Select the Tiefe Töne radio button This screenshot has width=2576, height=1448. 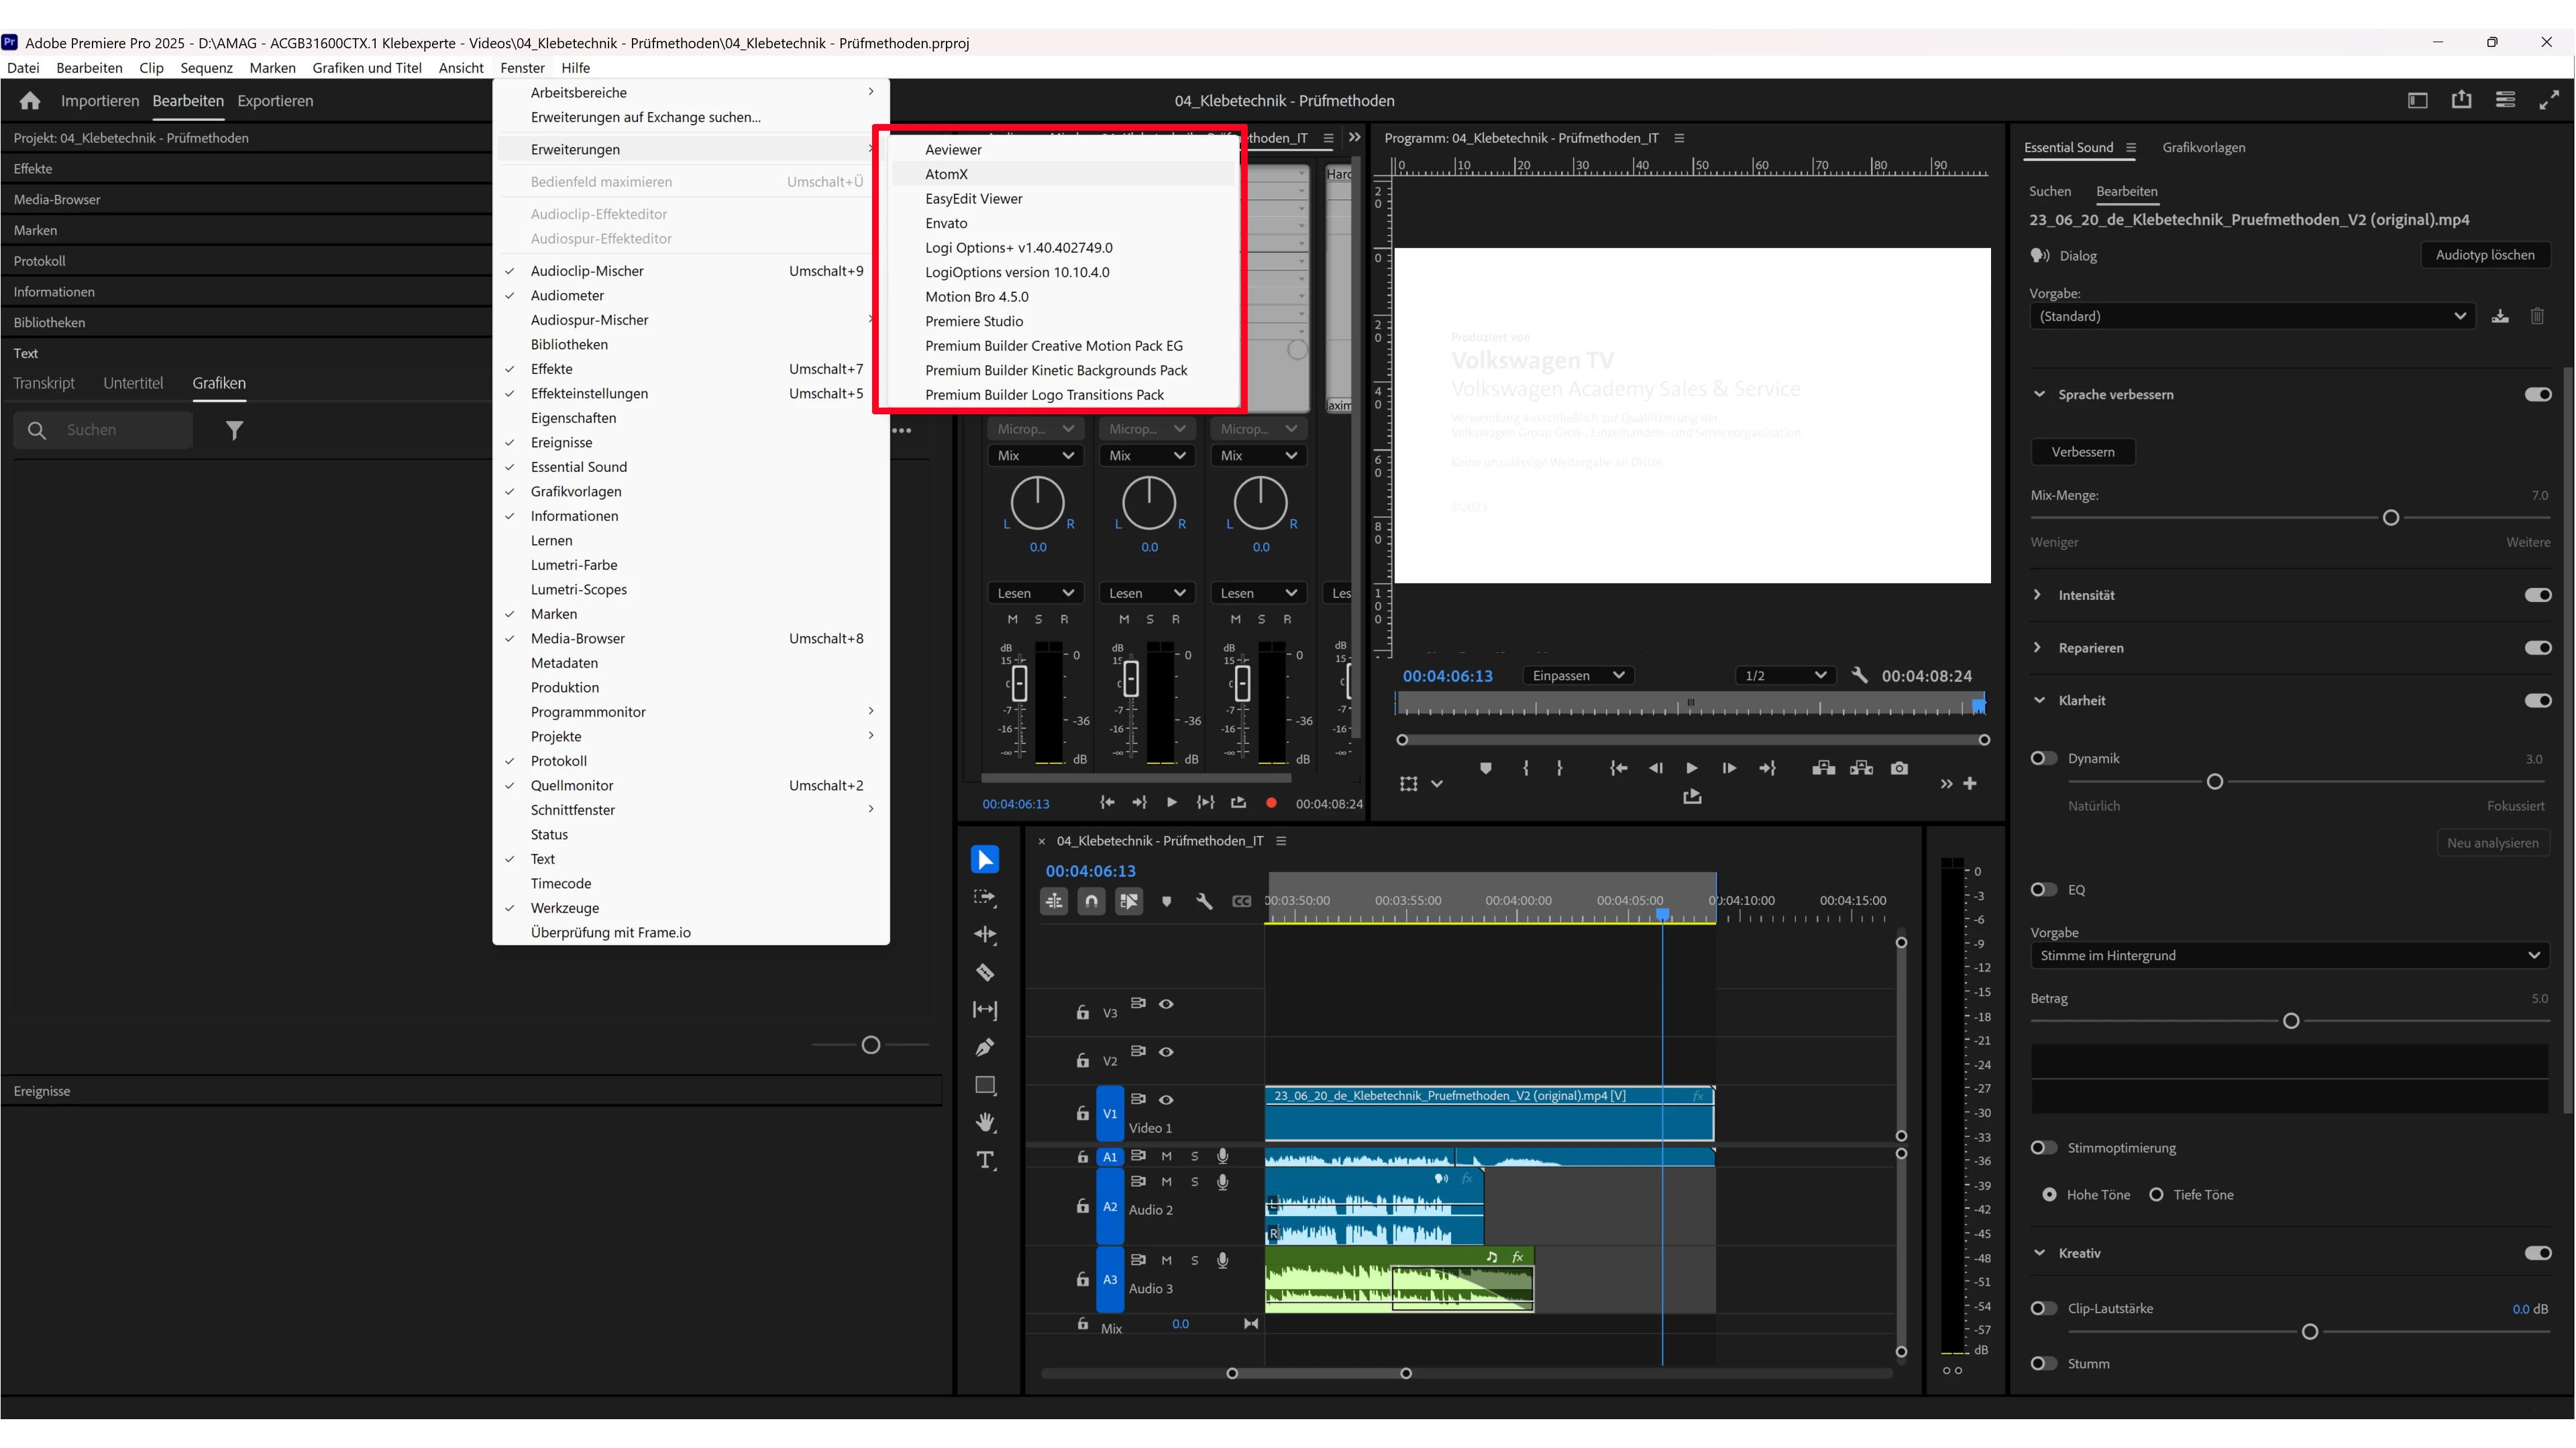click(x=2157, y=1194)
